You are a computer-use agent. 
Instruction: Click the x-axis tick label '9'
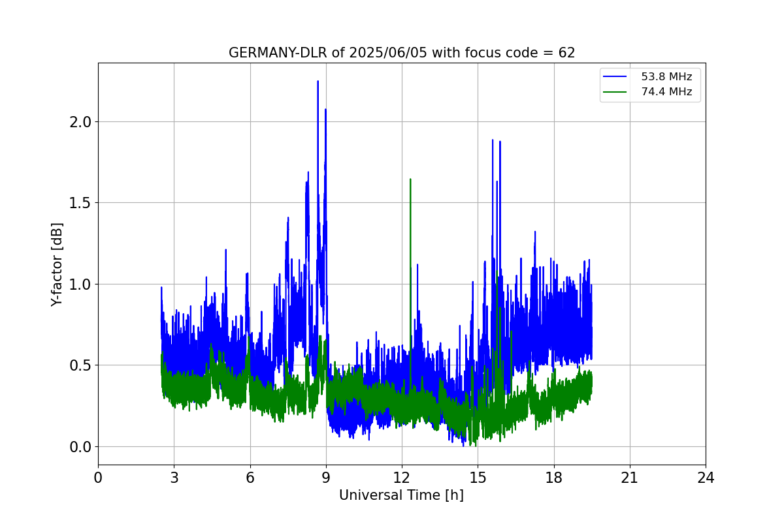click(326, 478)
